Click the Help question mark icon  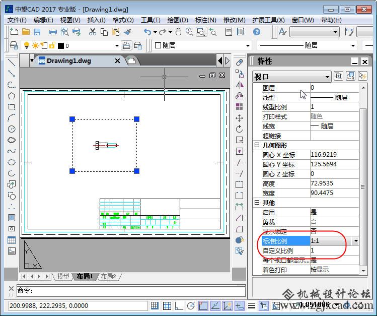click(x=257, y=32)
